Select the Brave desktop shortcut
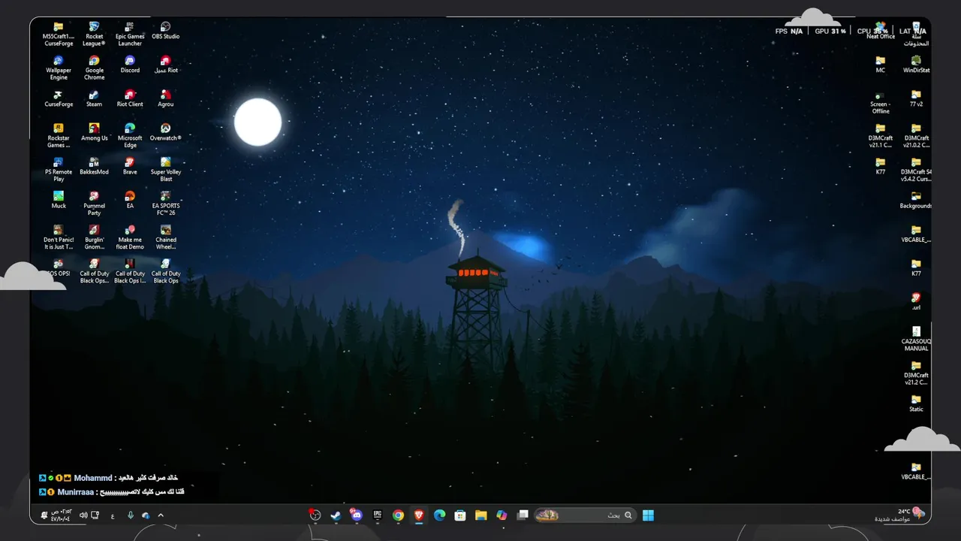This screenshot has height=541, width=961. [x=130, y=166]
